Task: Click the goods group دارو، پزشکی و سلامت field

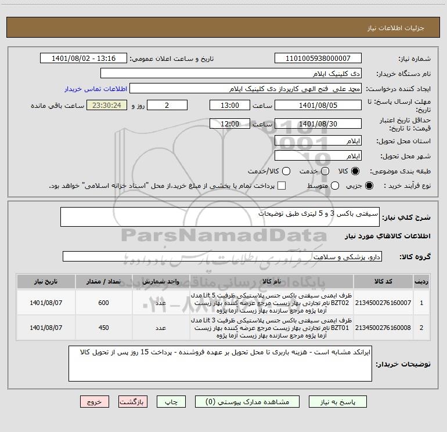Action: (222, 256)
